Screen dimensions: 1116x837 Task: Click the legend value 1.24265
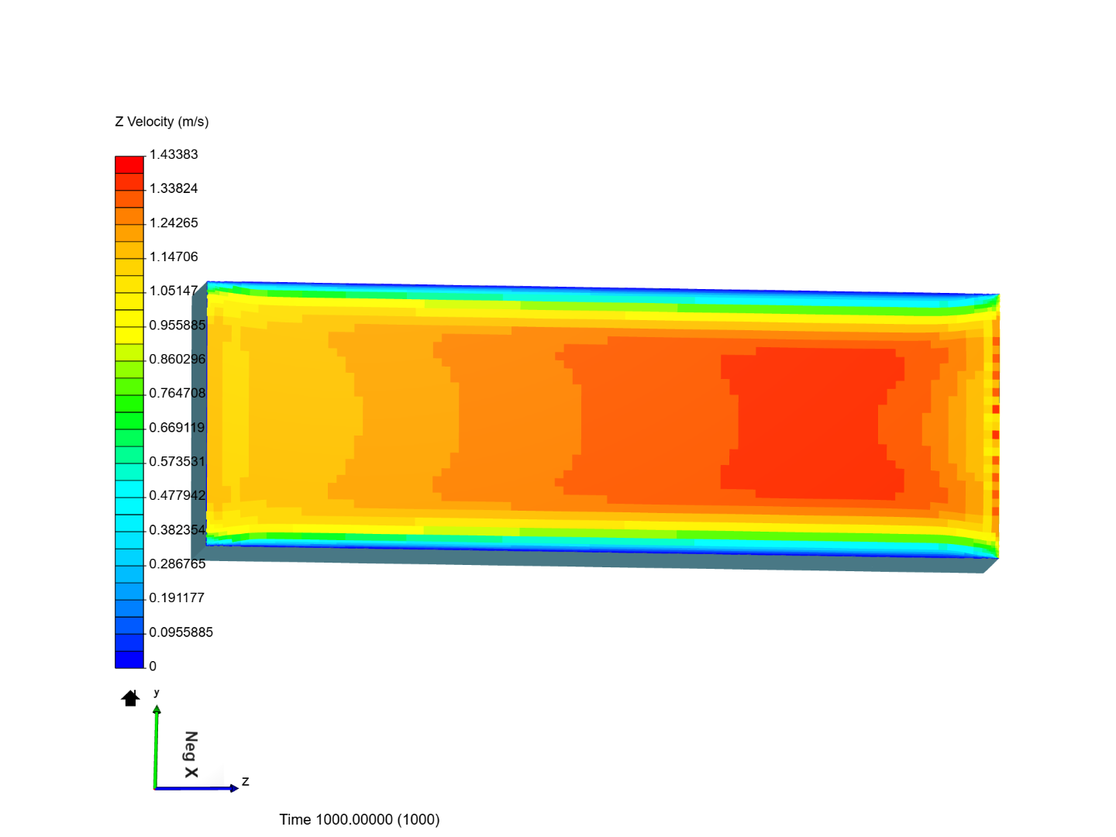(x=174, y=222)
